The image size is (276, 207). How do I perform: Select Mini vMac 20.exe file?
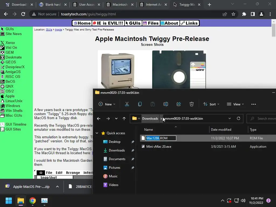coord(159,146)
